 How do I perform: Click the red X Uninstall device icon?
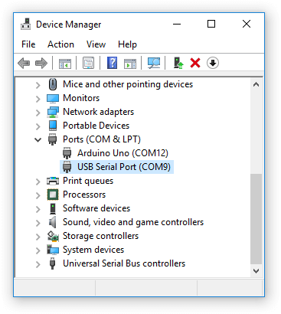(195, 63)
